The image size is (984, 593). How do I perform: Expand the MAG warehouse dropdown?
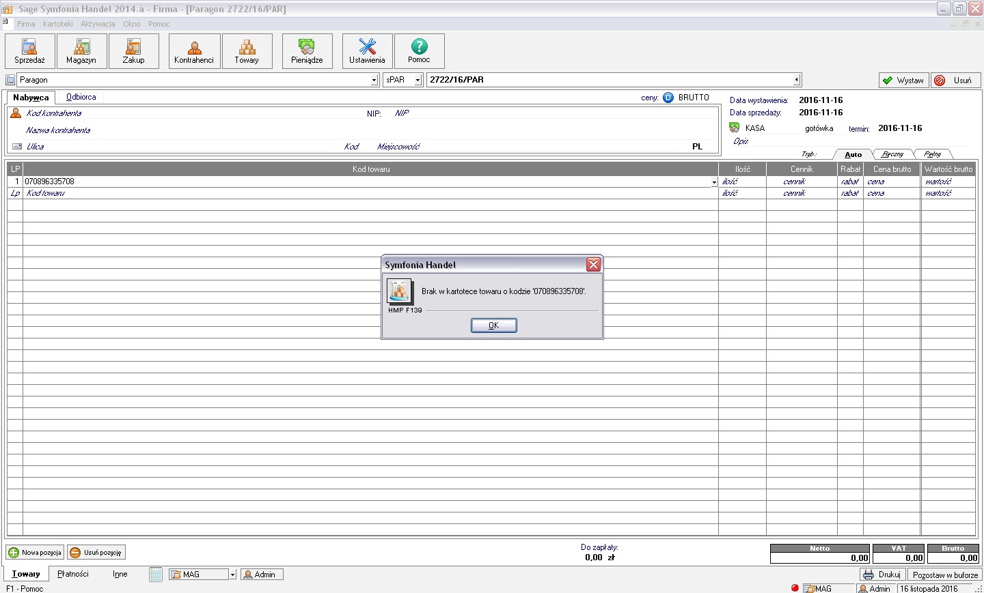pos(232,575)
